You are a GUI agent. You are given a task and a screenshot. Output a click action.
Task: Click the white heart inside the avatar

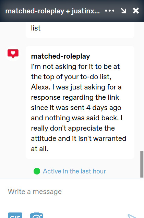tap(13, 53)
